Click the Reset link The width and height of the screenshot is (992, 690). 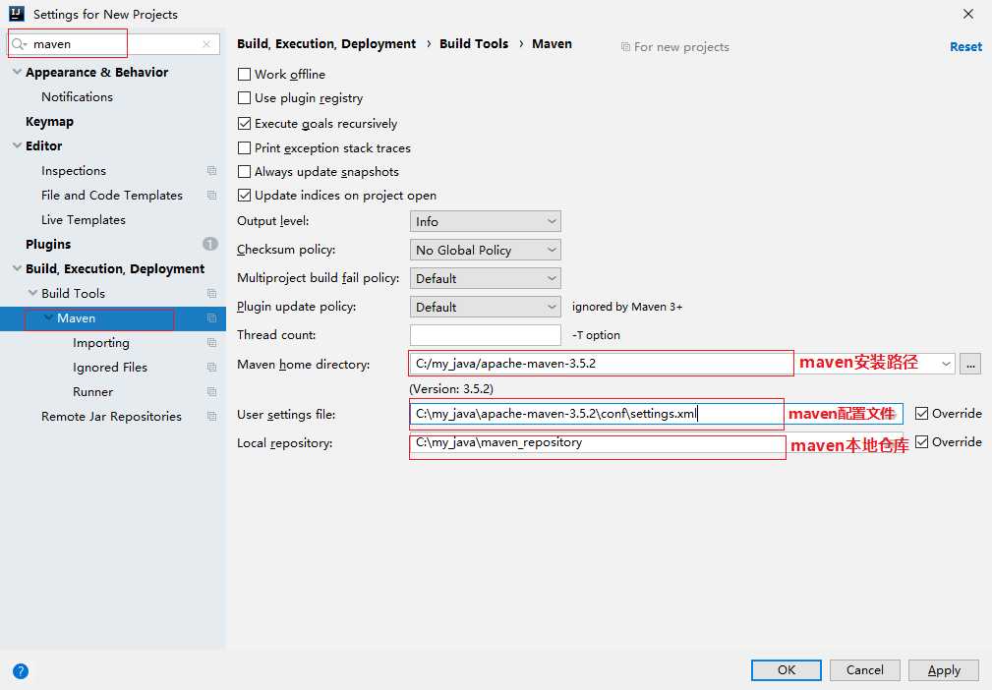(965, 47)
